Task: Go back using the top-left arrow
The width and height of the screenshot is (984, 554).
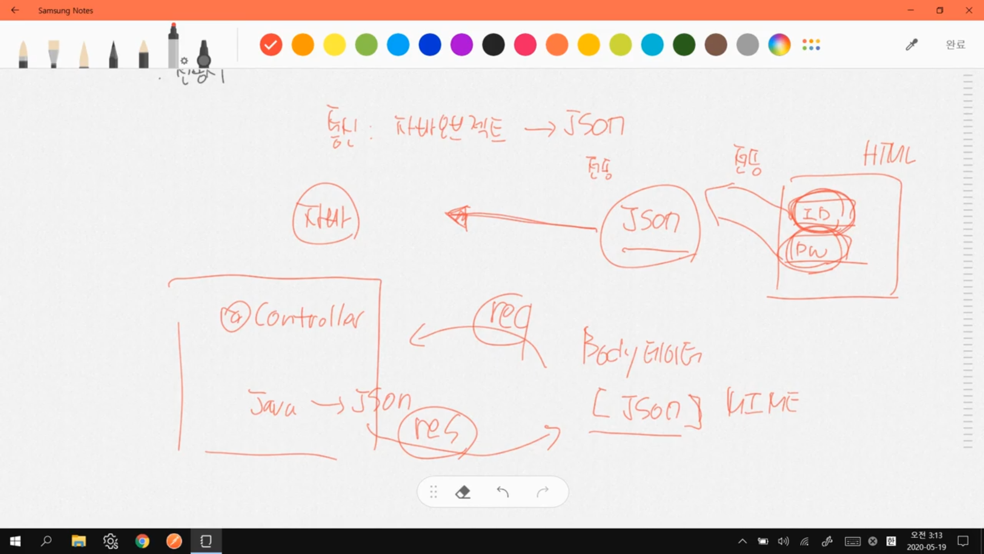Action: [15, 10]
